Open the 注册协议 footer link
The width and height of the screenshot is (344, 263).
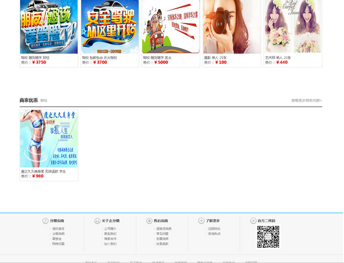pos(214,229)
